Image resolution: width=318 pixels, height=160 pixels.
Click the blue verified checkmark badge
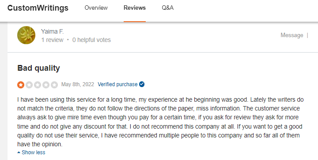click(142, 84)
